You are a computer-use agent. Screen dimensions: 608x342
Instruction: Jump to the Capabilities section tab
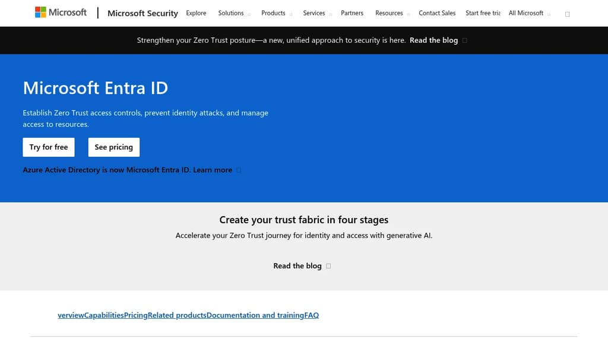(104, 315)
